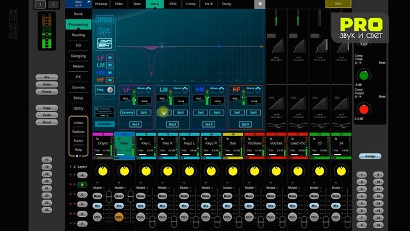Click the Reset button
Viewport: 410px width, 231px height.
[47, 122]
